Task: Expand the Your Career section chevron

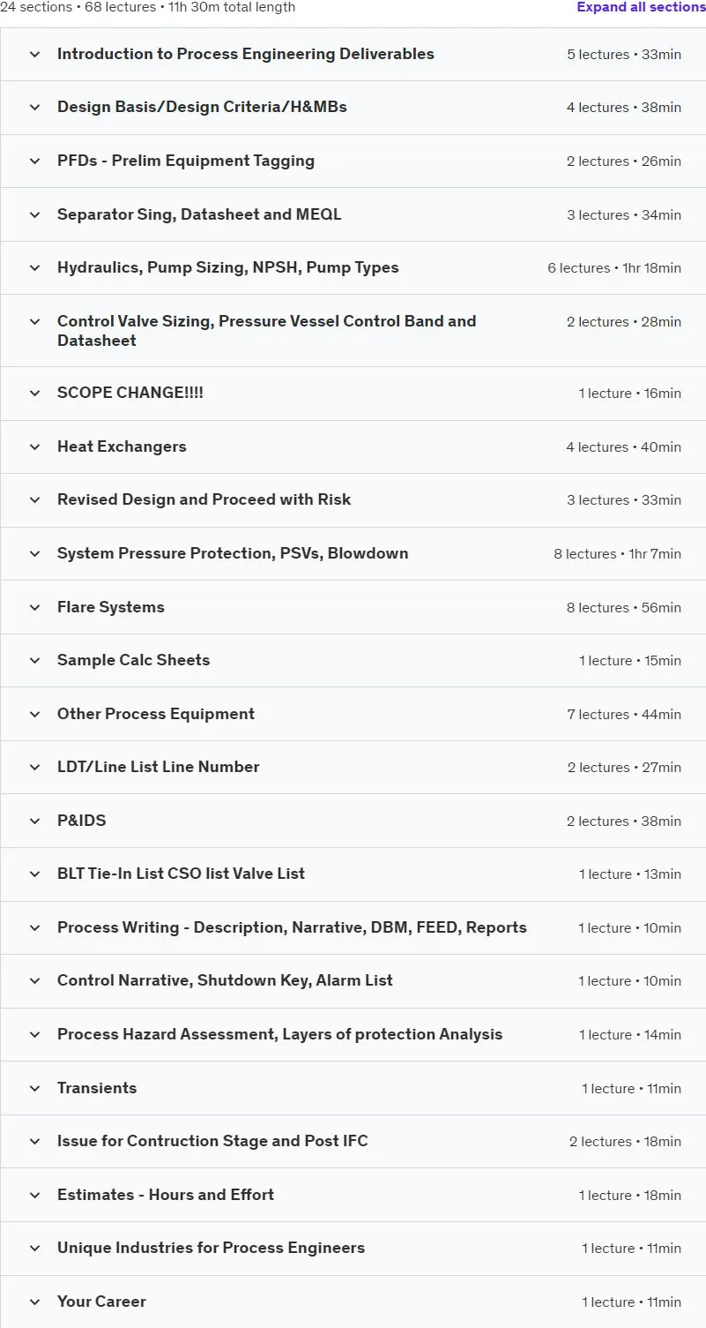Action: click(35, 1302)
